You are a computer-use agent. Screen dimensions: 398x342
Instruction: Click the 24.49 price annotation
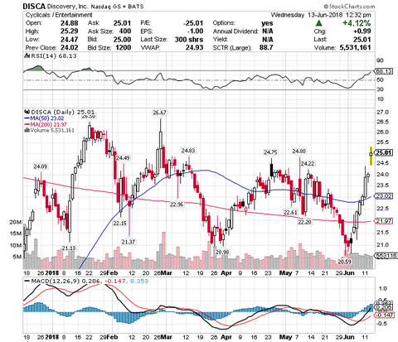pos(123,158)
